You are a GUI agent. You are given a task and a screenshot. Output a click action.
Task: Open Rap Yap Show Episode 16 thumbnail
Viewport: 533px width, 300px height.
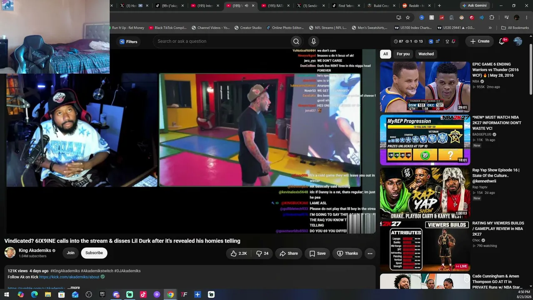coord(425,193)
